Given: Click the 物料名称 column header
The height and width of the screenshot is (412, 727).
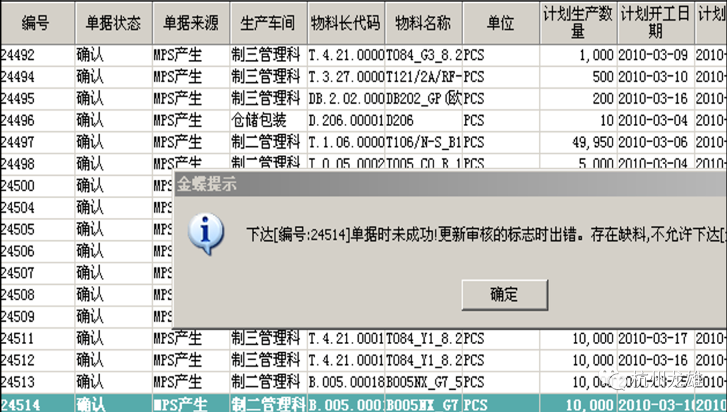Looking at the screenshot, I should pyautogui.click(x=423, y=23).
